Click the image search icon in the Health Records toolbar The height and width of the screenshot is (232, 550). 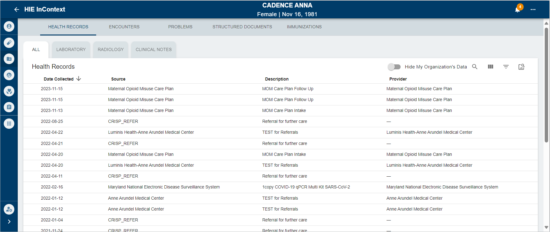point(521,67)
